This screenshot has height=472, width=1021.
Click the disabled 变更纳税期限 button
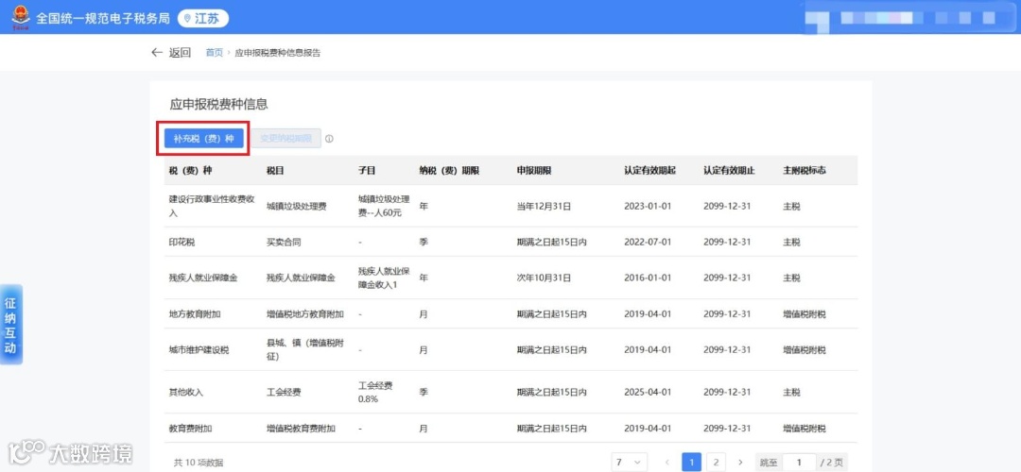286,138
